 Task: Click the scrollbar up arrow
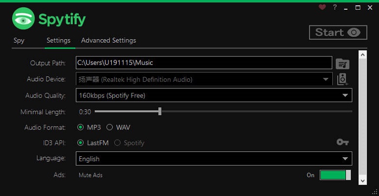pos(363,55)
